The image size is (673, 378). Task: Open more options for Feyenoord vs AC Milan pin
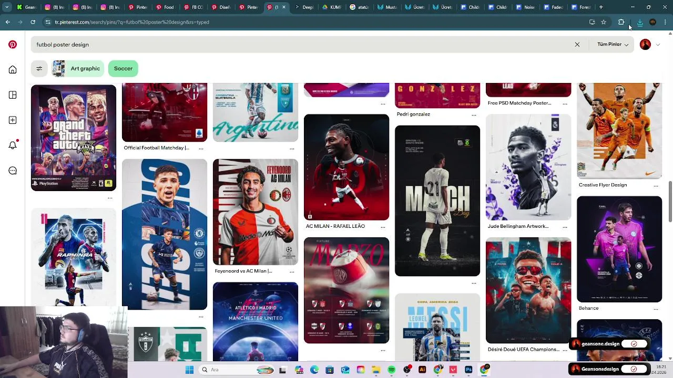pos(292,271)
